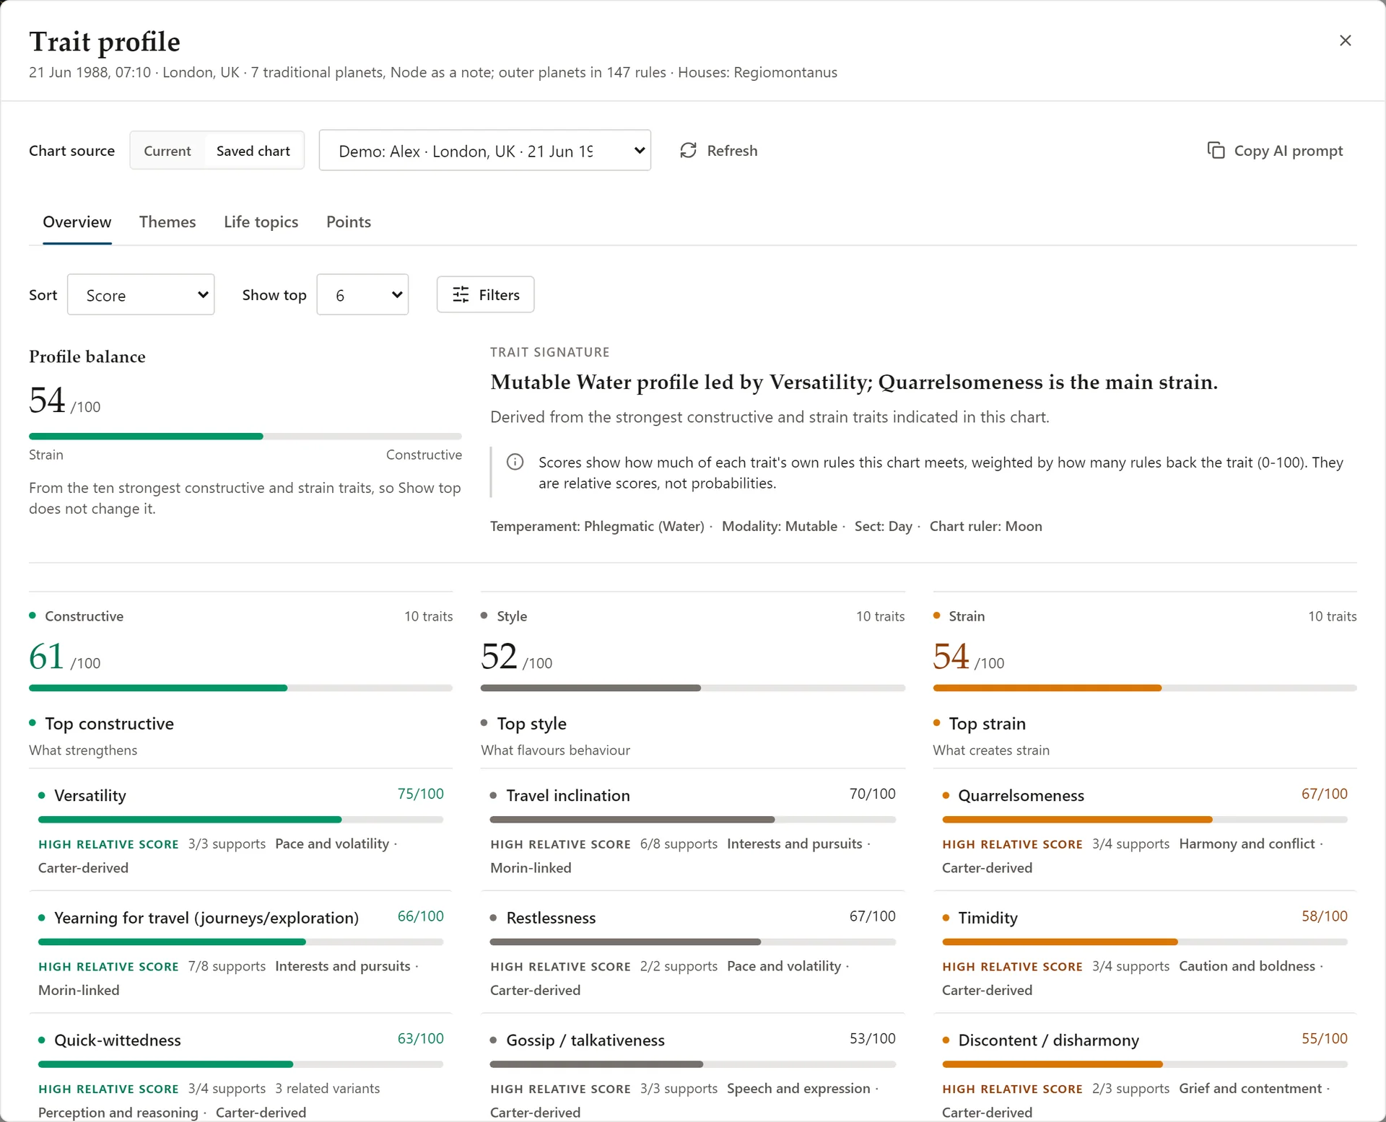Switch to the Overview tab
The height and width of the screenshot is (1122, 1386).
pyautogui.click(x=77, y=222)
